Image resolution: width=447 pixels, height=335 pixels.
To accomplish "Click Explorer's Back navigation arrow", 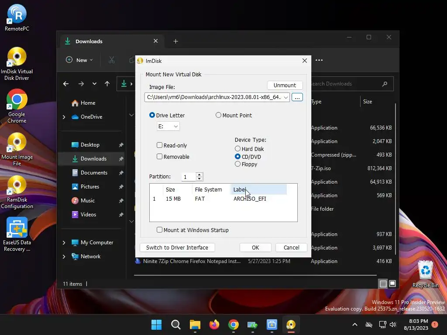I will tap(66, 84).
